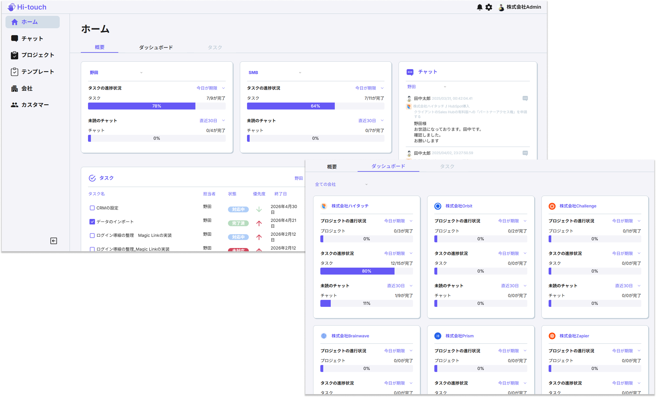Viewport: 656px width, 397px height.
Task: Select the タスク tab
Action: pyautogui.click(x=215, y=47)
